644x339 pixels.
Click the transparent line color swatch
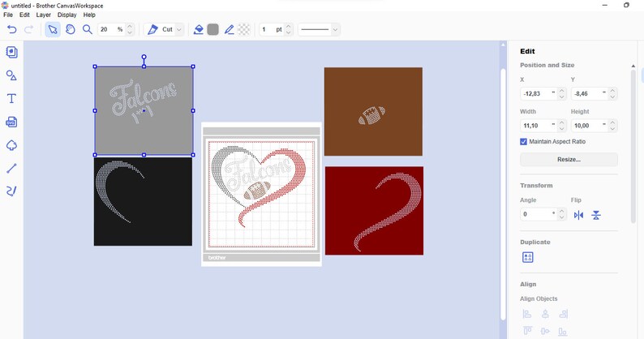(244, 29)
